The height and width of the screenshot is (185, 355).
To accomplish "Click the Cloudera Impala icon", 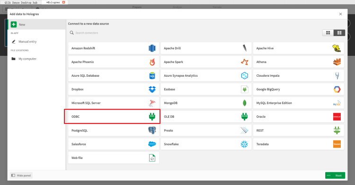I will click(337, 76).
